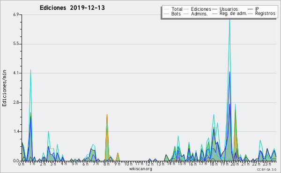Select the 'IP' legend entry
The image size is (281, 173).
[x=257, y=9]
